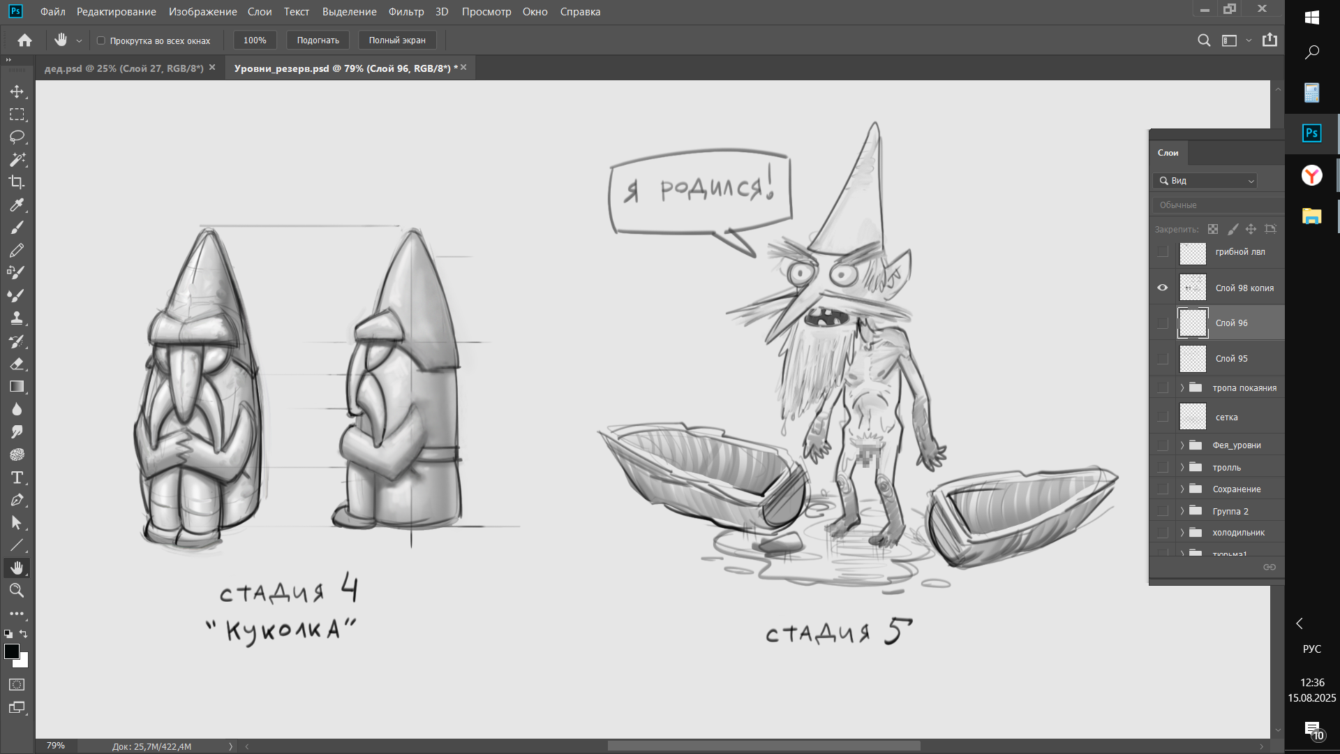Expand the 'тролль' layer group

1182,467
